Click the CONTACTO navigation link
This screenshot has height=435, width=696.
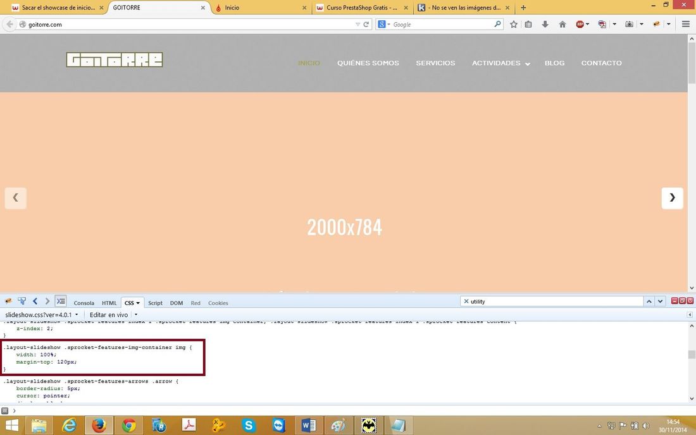[602, 63]
